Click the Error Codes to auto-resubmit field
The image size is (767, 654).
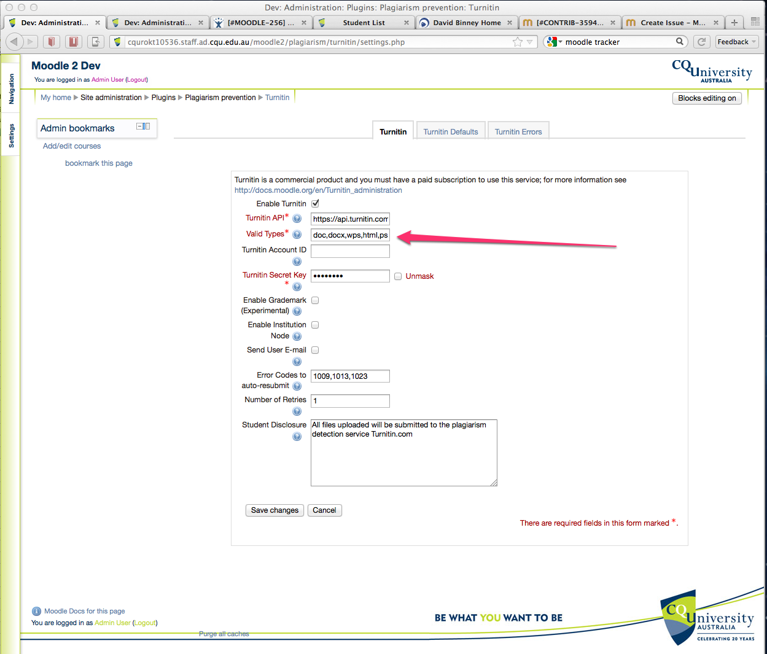tap(350, 376)
